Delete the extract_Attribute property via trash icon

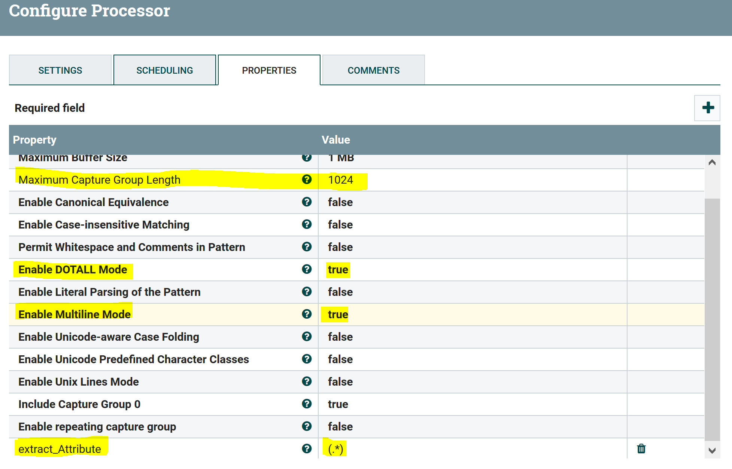point(641,448)
